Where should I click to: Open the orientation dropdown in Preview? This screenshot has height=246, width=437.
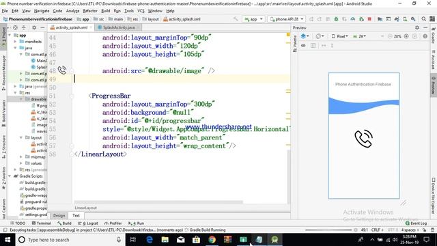click(x=320, y=36)
